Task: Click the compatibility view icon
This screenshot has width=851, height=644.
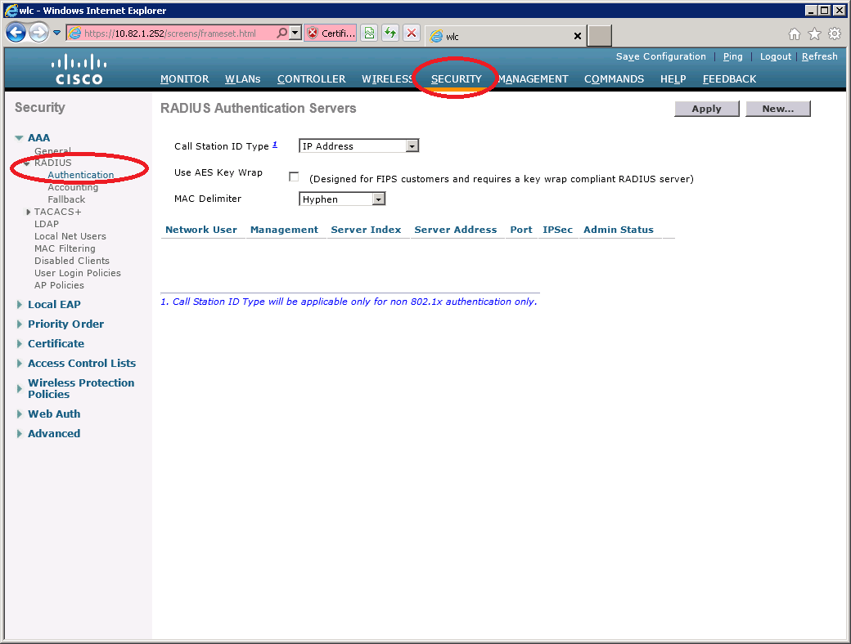Action: (369, 33)
